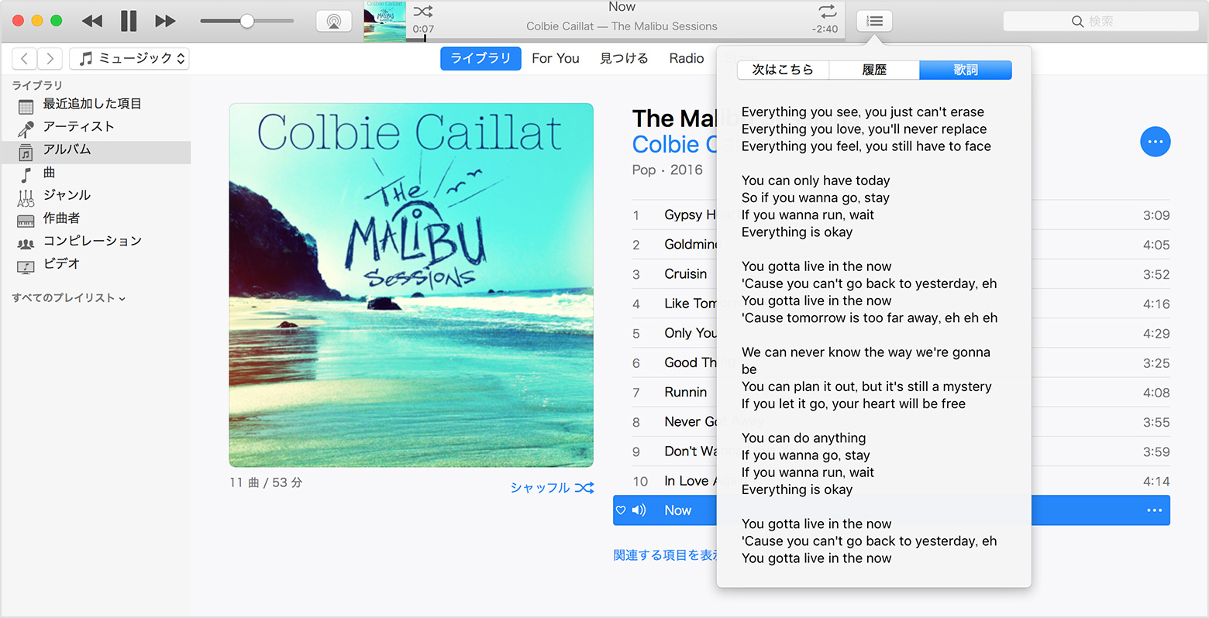Love the playing track with the heart icon

coord(619,510)
